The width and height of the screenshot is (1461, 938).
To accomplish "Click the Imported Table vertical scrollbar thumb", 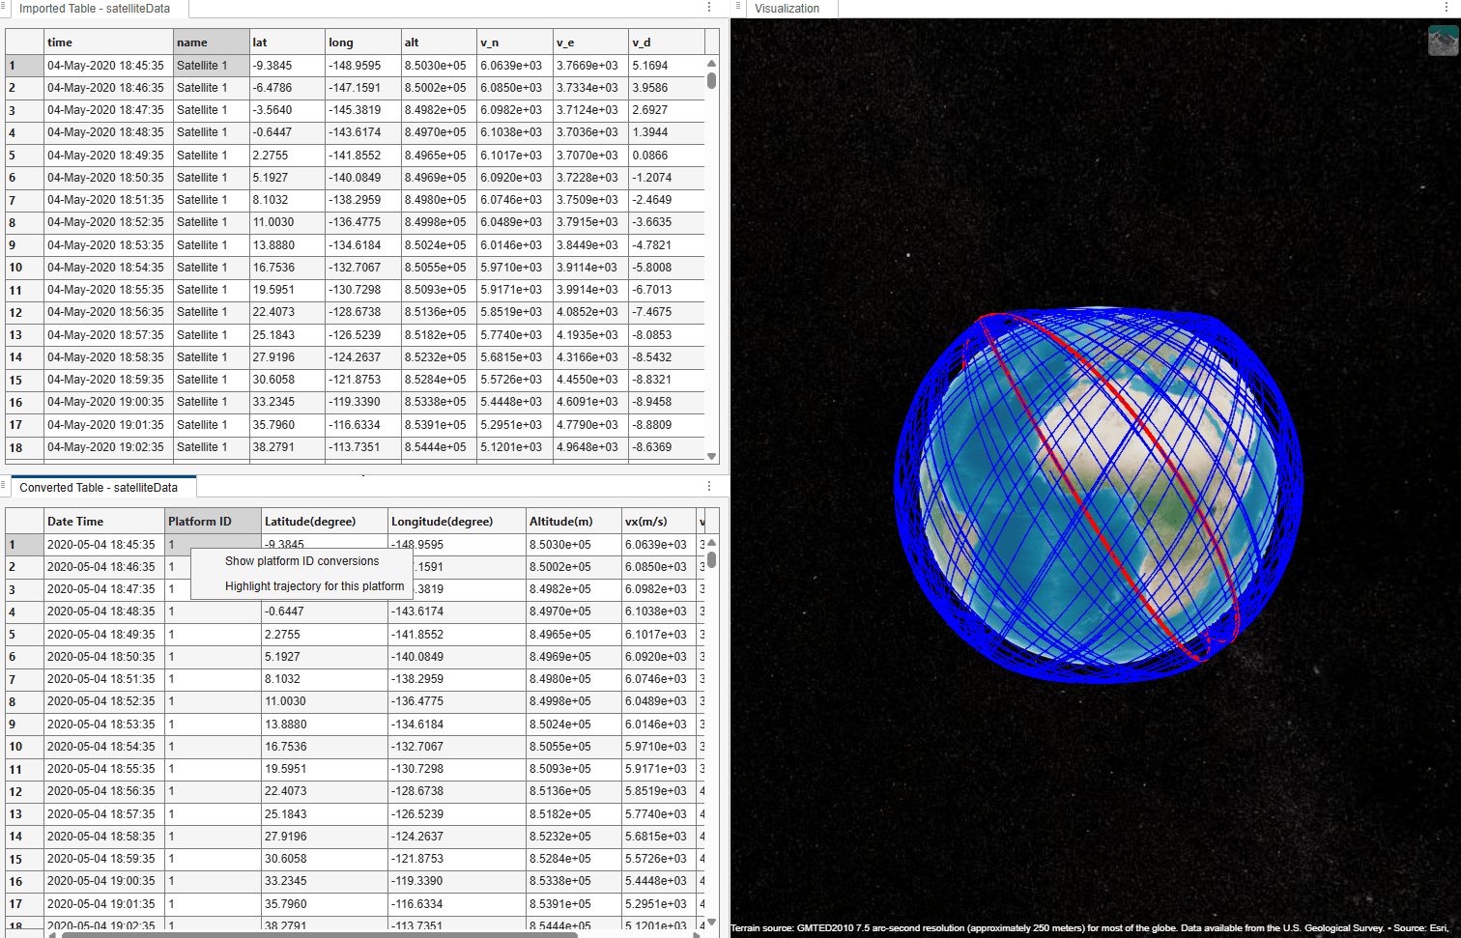I will (x=712, y=80).
